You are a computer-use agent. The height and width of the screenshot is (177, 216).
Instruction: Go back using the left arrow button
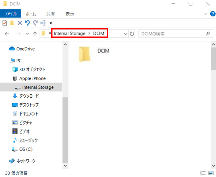tap(7, 34)
